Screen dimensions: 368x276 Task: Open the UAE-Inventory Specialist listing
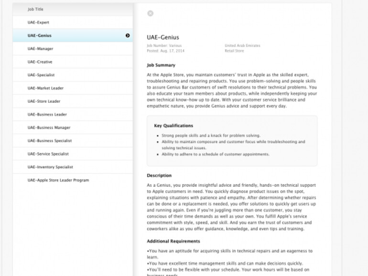pos(50,167)
